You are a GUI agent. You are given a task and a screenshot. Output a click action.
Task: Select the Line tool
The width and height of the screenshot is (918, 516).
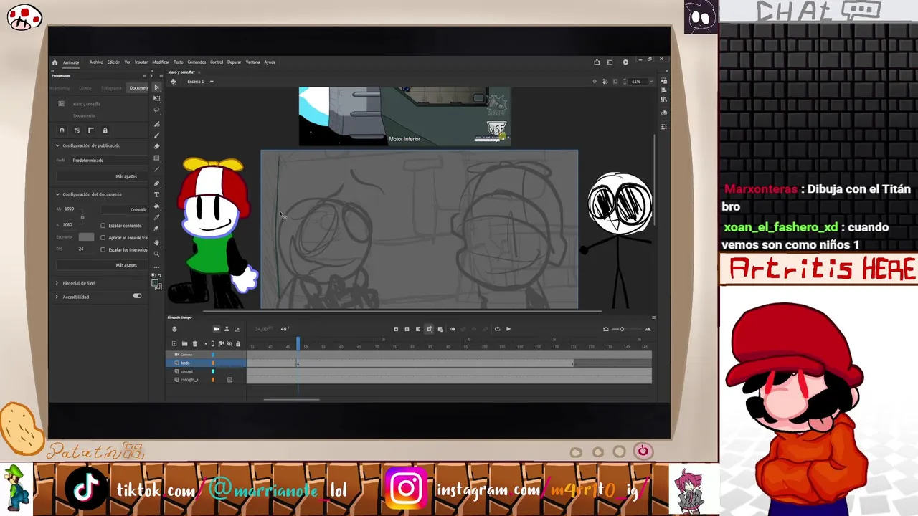point(157,170)
